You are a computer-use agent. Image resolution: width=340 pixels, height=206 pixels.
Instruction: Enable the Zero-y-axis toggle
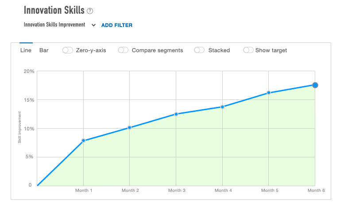(x=68, y=50)
